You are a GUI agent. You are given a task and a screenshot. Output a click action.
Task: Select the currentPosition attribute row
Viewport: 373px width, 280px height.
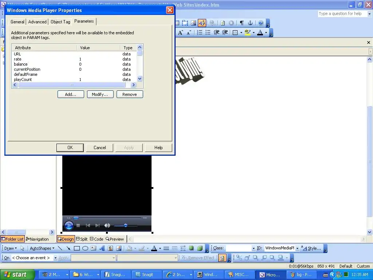[74, 69]
